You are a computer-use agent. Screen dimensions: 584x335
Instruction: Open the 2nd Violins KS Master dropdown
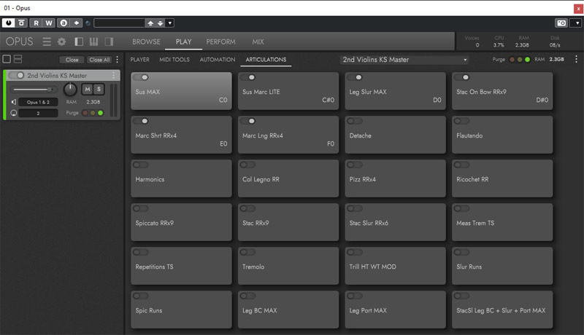click(404, 60)
